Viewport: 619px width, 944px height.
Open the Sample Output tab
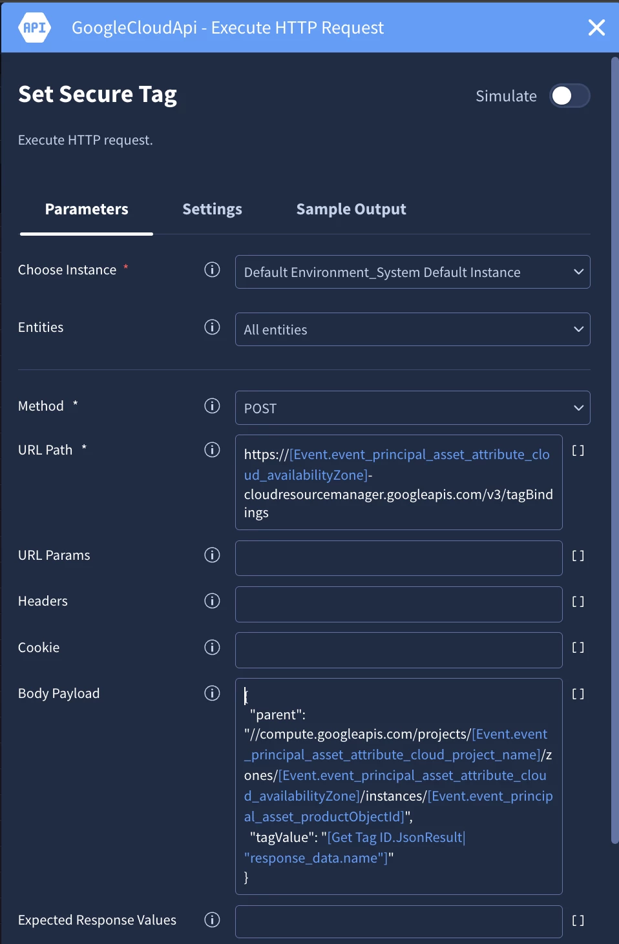click(351, 209)
